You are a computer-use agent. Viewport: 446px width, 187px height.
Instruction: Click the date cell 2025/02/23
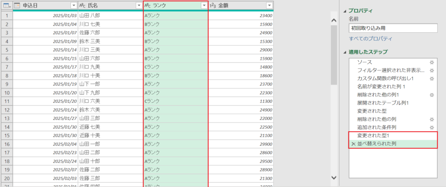(x=45, y=152)
